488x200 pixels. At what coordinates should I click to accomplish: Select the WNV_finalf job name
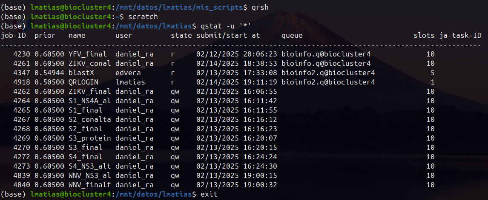click(x=89, y=185)
